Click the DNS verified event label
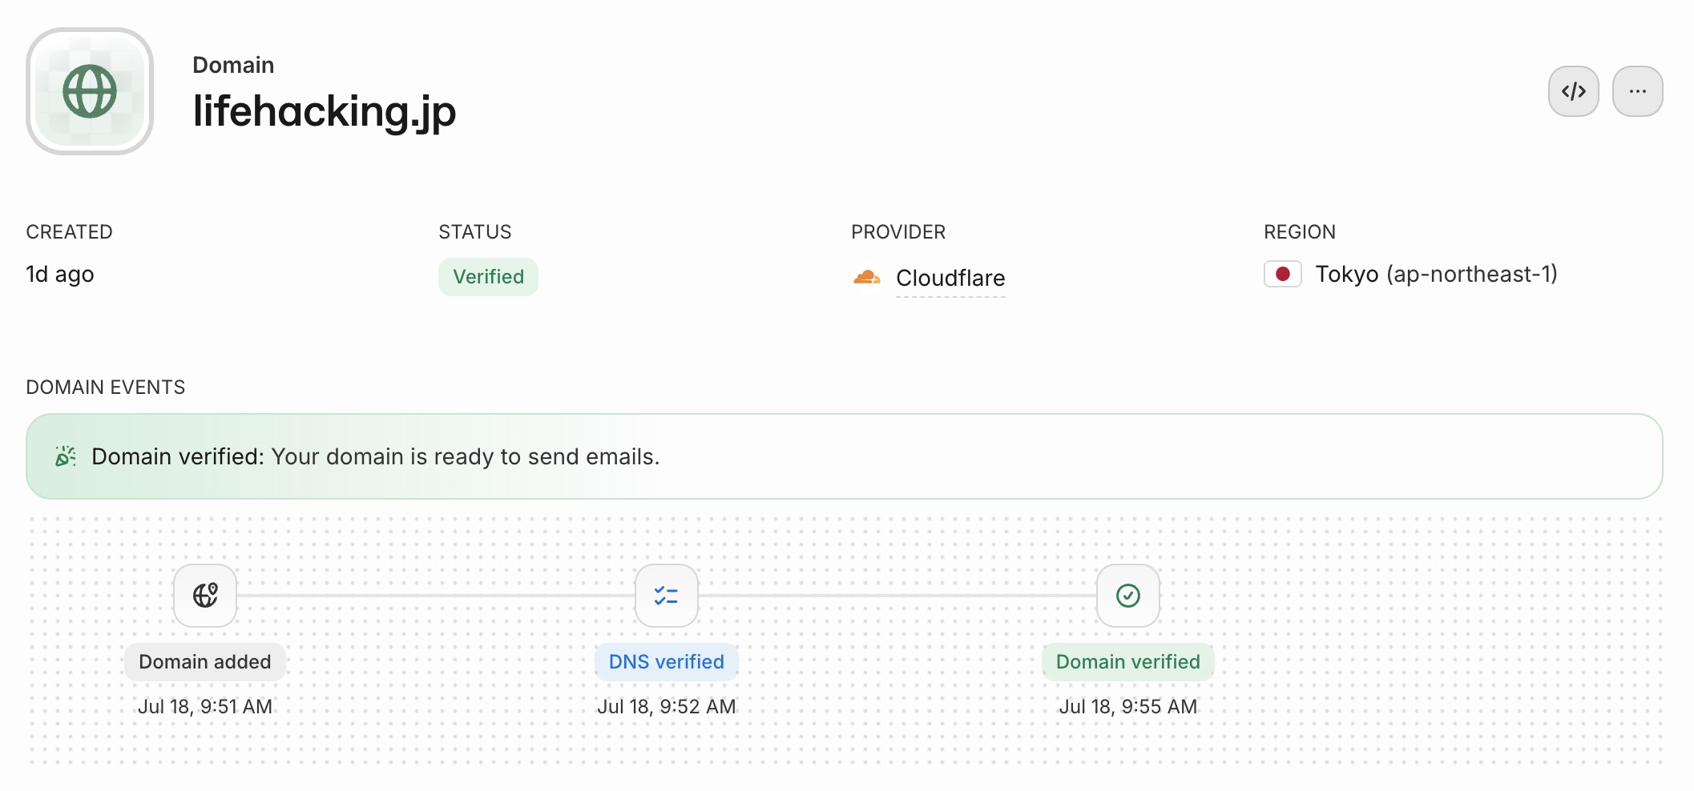Image resolution: width=1694 pixels, height=791 pixels. pyautogui.click(x=666, y=662)
